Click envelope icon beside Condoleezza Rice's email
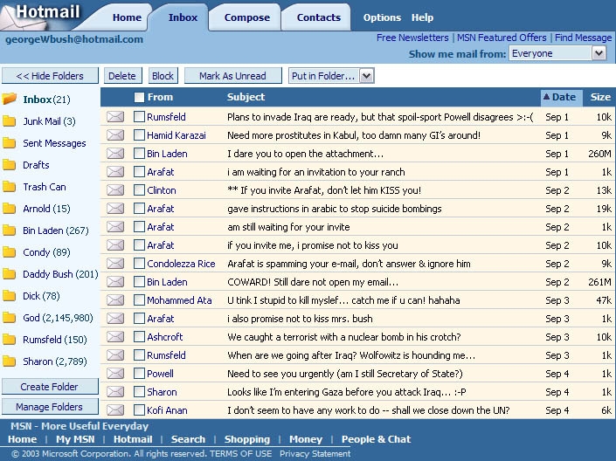The width and height of the screenshot is (616, 461). click(115, 264)
